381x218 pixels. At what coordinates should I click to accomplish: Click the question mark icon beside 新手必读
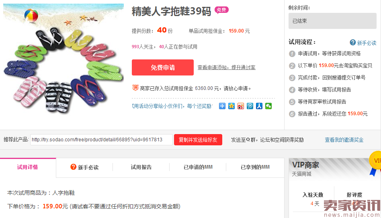pyautogui.click(x=352, y=43)
